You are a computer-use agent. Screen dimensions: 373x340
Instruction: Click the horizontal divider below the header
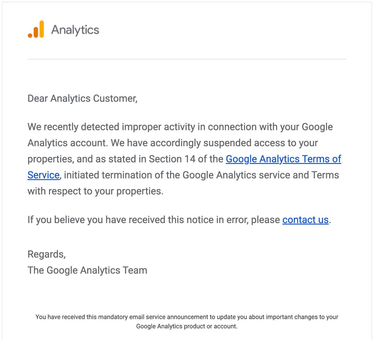pos(186,59)
